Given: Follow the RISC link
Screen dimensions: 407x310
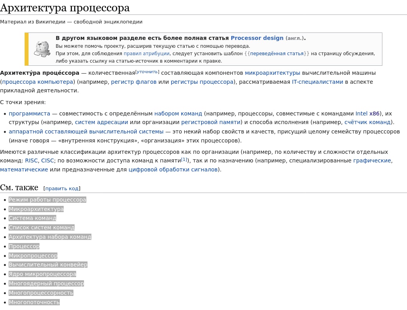Looking at the screenshot, I should pyautogui.click(x=31, y=161).
